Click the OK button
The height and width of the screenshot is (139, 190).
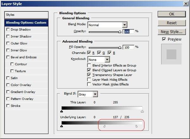(172, 14)
